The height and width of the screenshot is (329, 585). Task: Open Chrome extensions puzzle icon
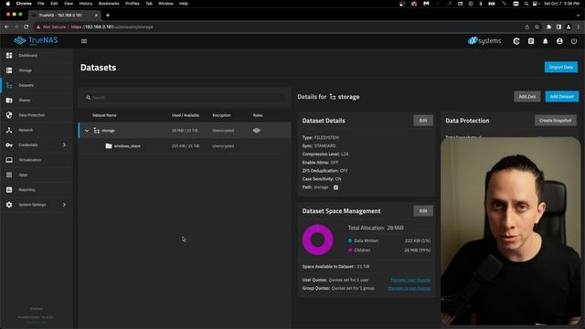click(548, 27)
